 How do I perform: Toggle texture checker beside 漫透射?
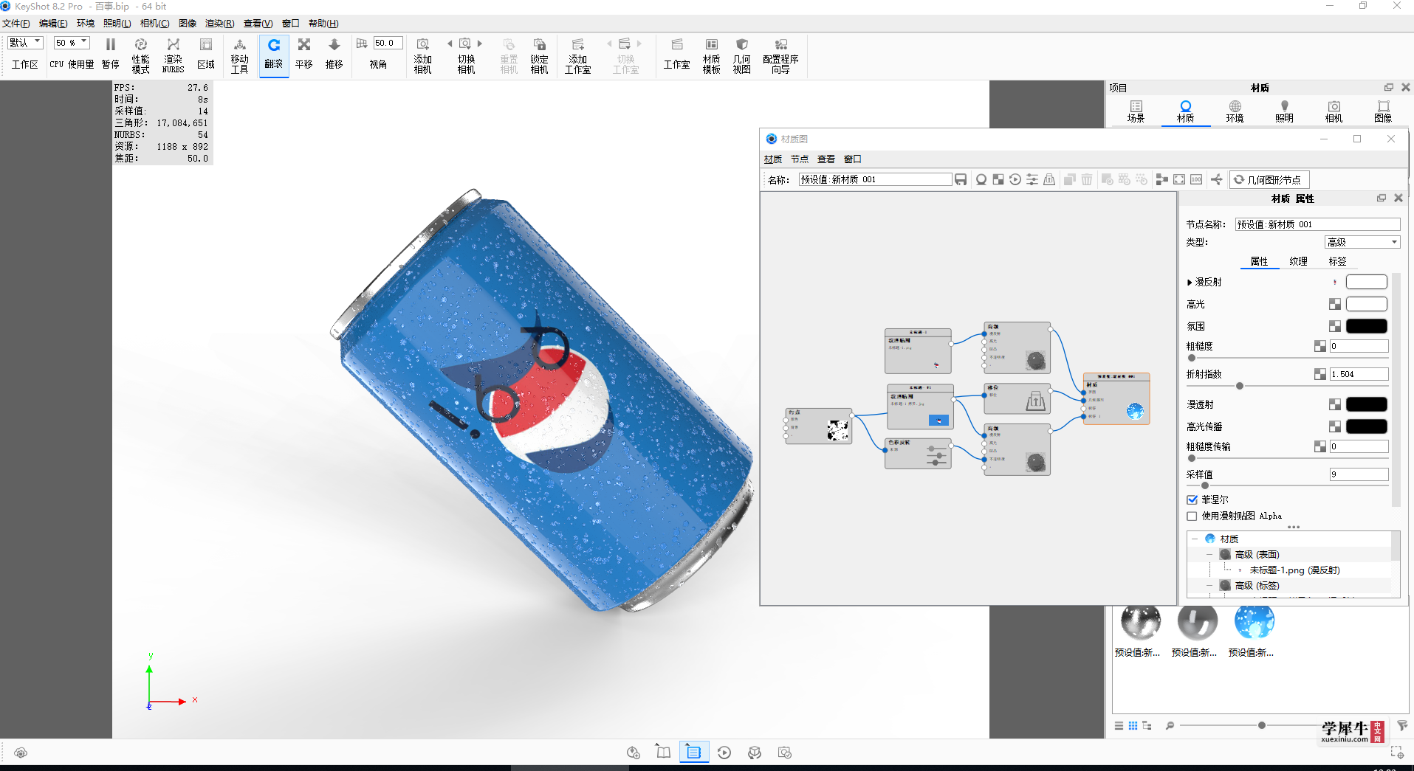point(1335,404)
